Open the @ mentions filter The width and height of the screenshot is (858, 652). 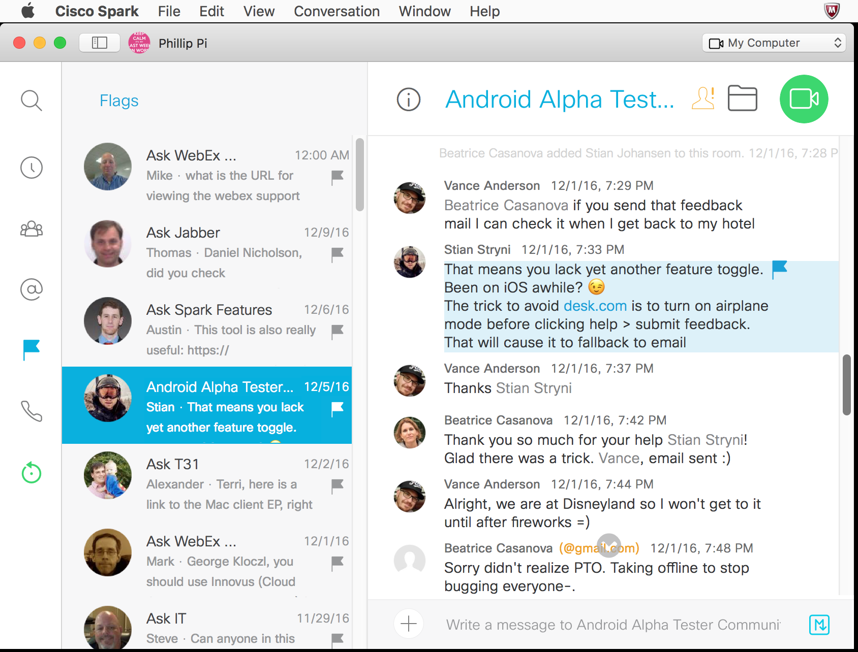31,289
